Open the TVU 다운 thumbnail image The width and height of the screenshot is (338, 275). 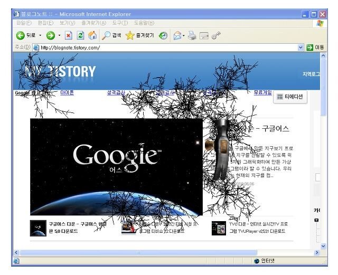[x=219, y=228]
